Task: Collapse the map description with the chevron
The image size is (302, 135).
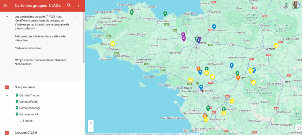Action: pyautogui.click(x=7, y=17)
